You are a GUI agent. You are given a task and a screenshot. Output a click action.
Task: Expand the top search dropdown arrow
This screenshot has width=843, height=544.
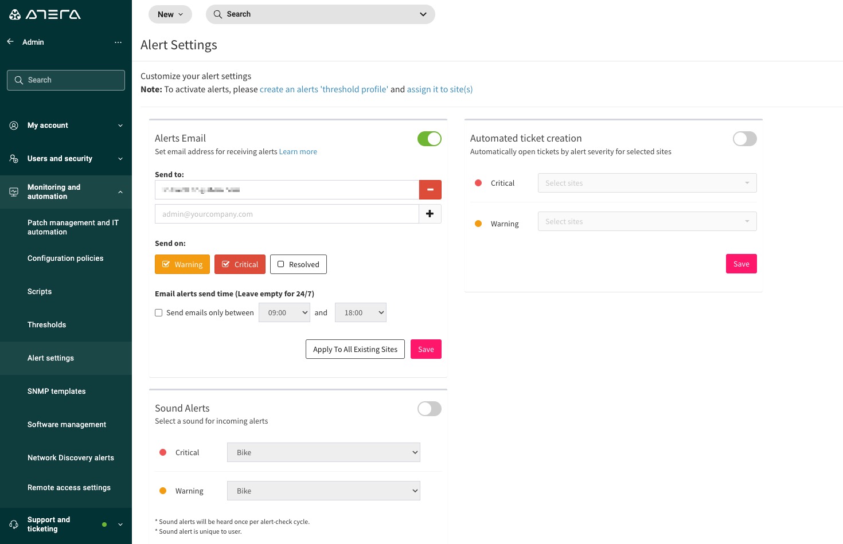tap(423, 14)
